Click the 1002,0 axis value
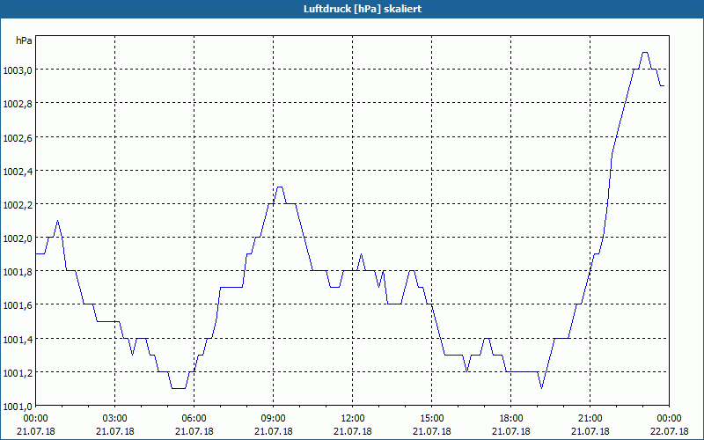The width and height of the screenshot is (704, 440). pyautogui.click(x=18, y=238)
